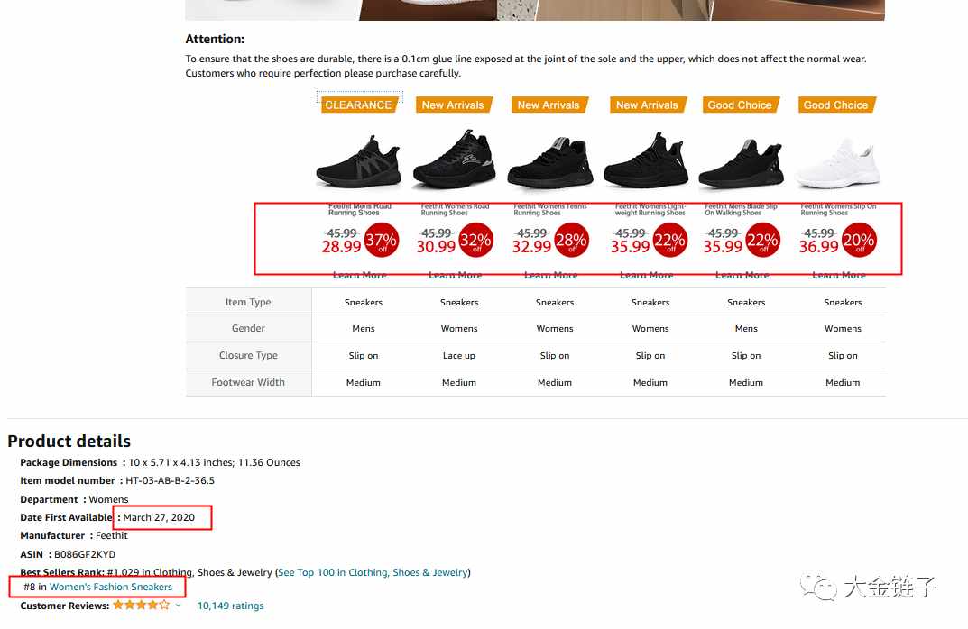
Task: Click the 30.99 sale price
Action: (436, 246)
